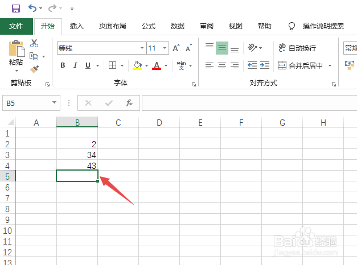Open the 数据 ribbon tab
Image resolution: width=357 pixels, height=265 pixels.
pos(178,26)
